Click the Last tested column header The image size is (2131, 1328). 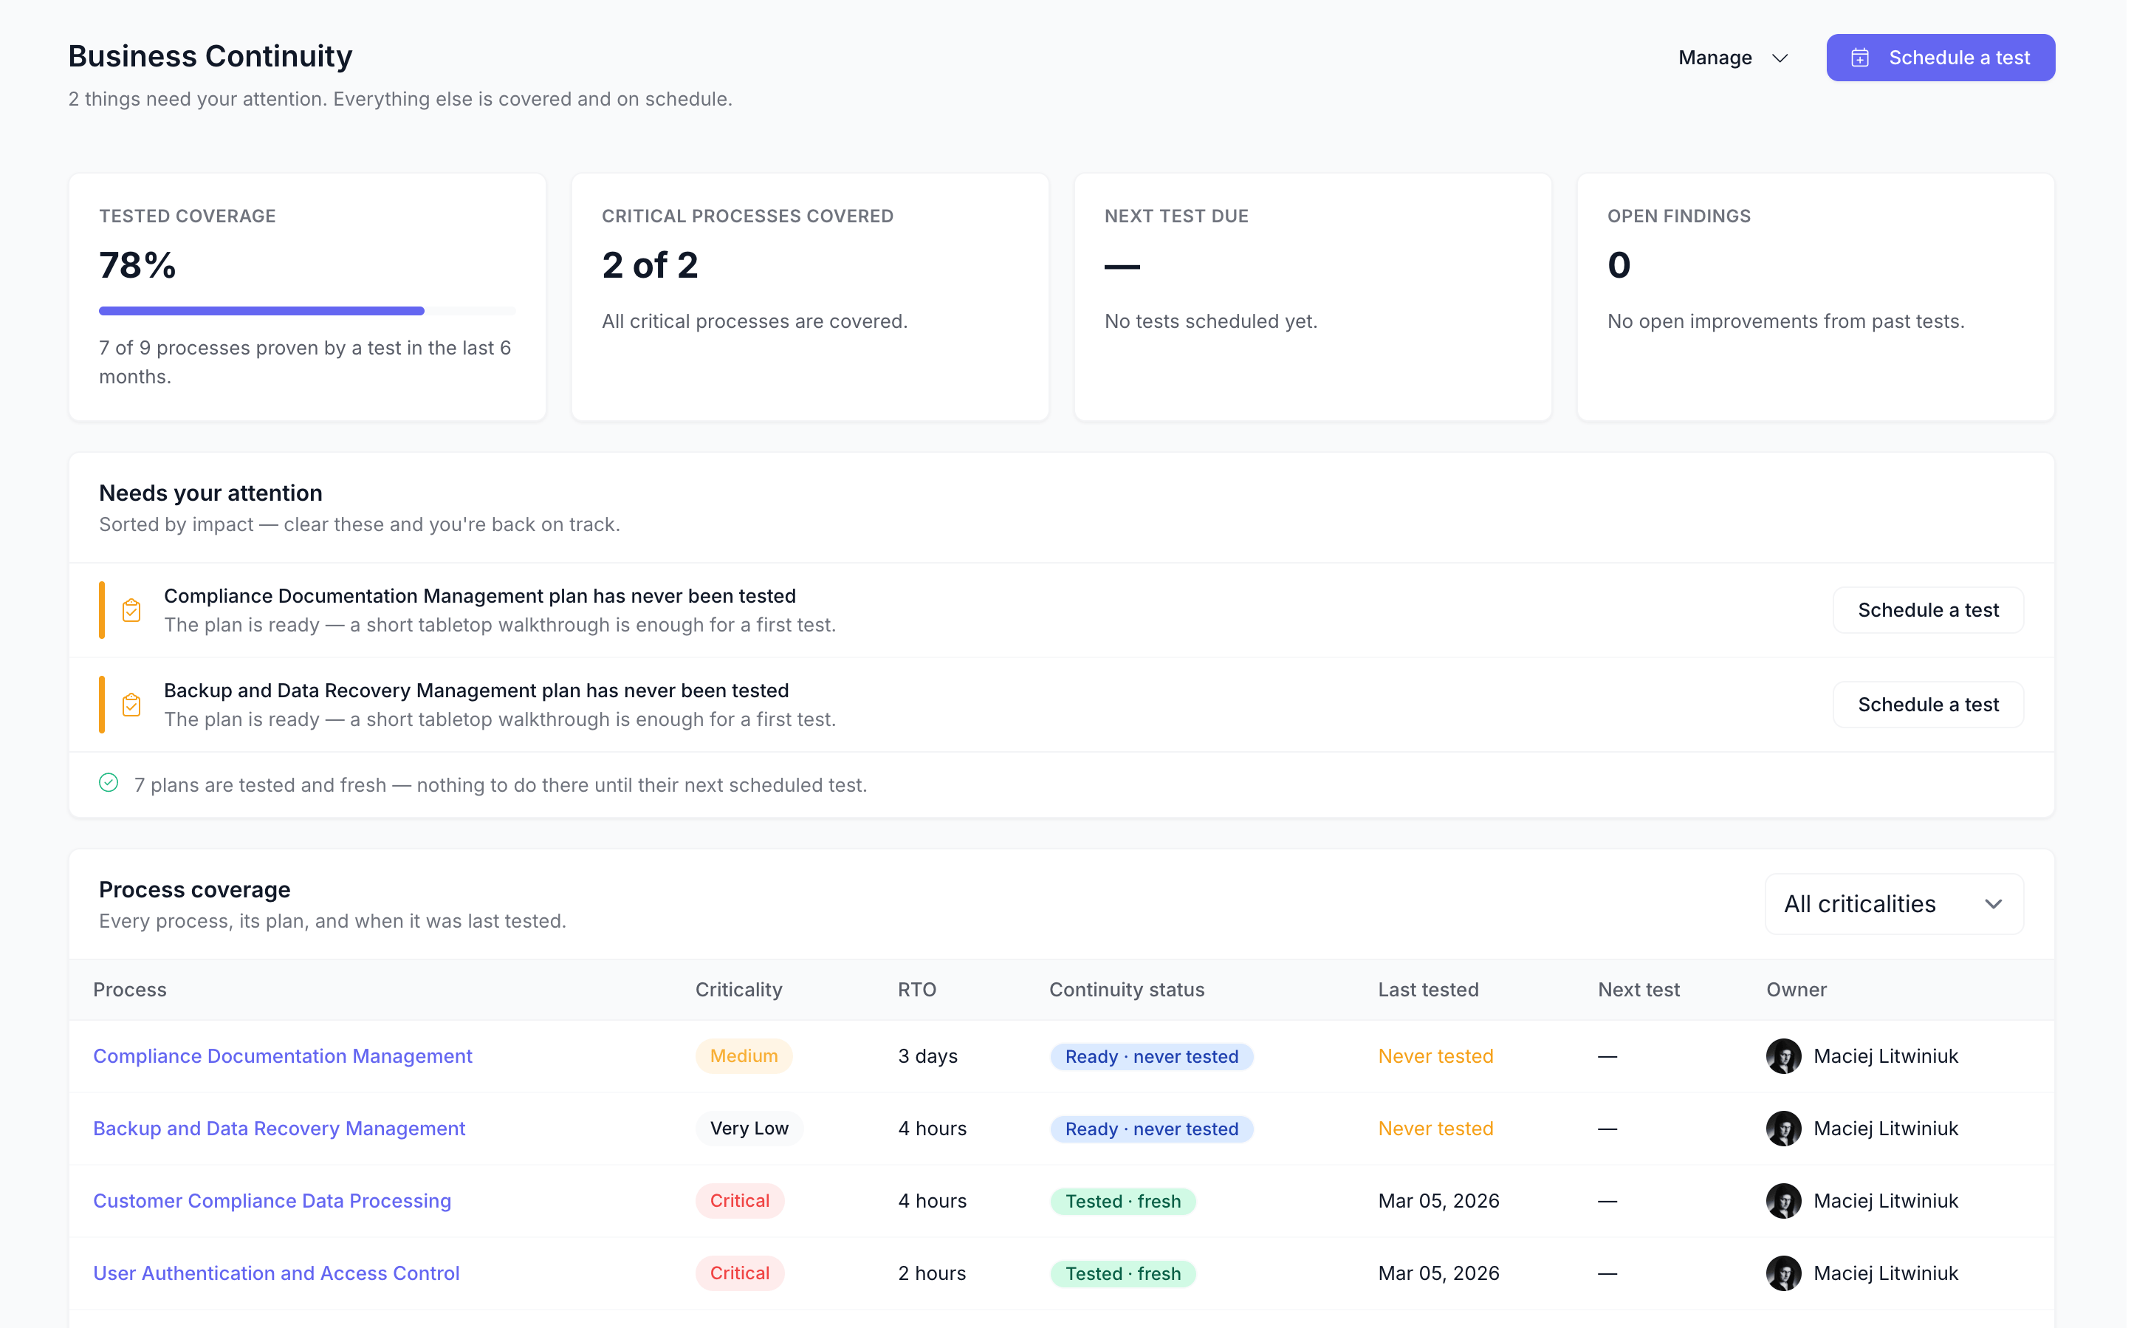[1429, 990]
